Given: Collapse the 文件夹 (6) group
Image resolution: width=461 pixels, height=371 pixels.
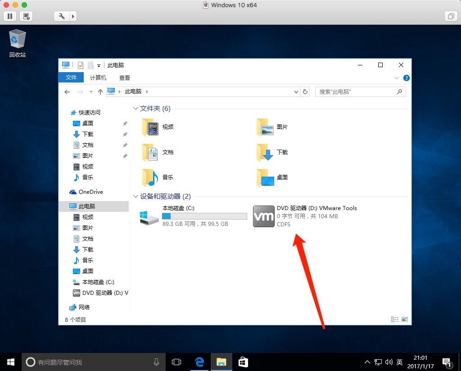Looking at the screenshot, I should tap(136, 109).
